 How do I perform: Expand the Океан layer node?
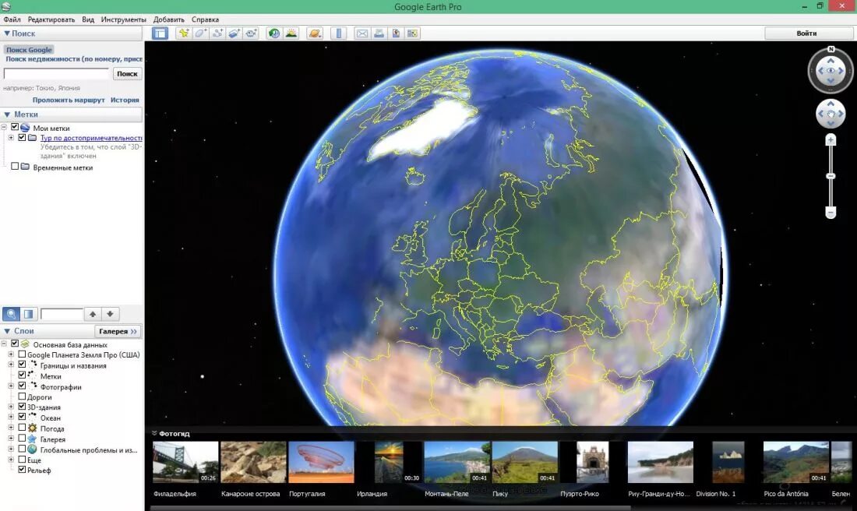coord(11,418)
